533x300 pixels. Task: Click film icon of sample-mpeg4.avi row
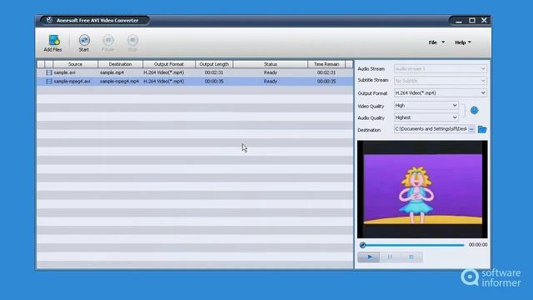[x=49, y=82]
